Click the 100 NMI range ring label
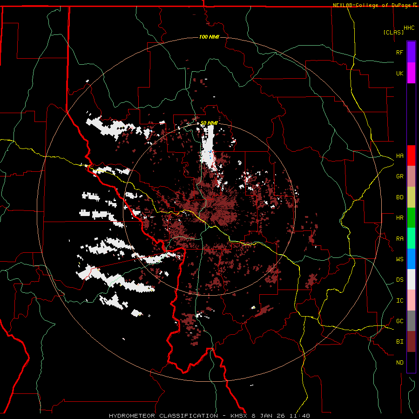The image size is (419, 419). [209, 37]
